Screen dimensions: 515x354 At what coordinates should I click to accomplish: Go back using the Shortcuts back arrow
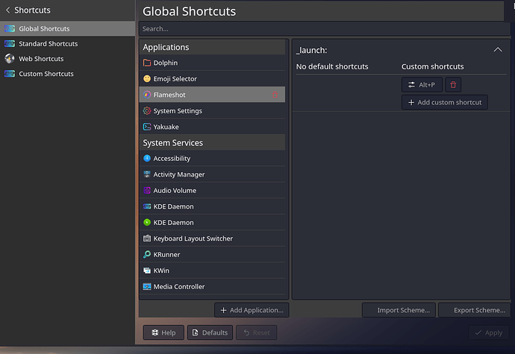click(8, 10)
